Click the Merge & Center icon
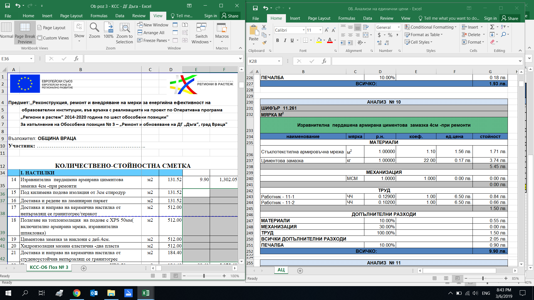 pyautogui.click(x=366, y=35)
